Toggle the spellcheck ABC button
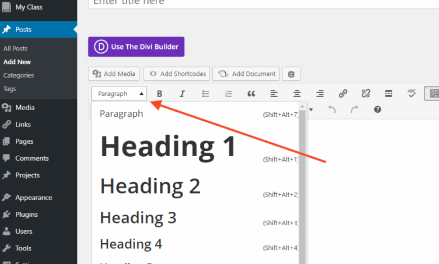The height and width of the screenshot is (264, 439). (411, 94)
